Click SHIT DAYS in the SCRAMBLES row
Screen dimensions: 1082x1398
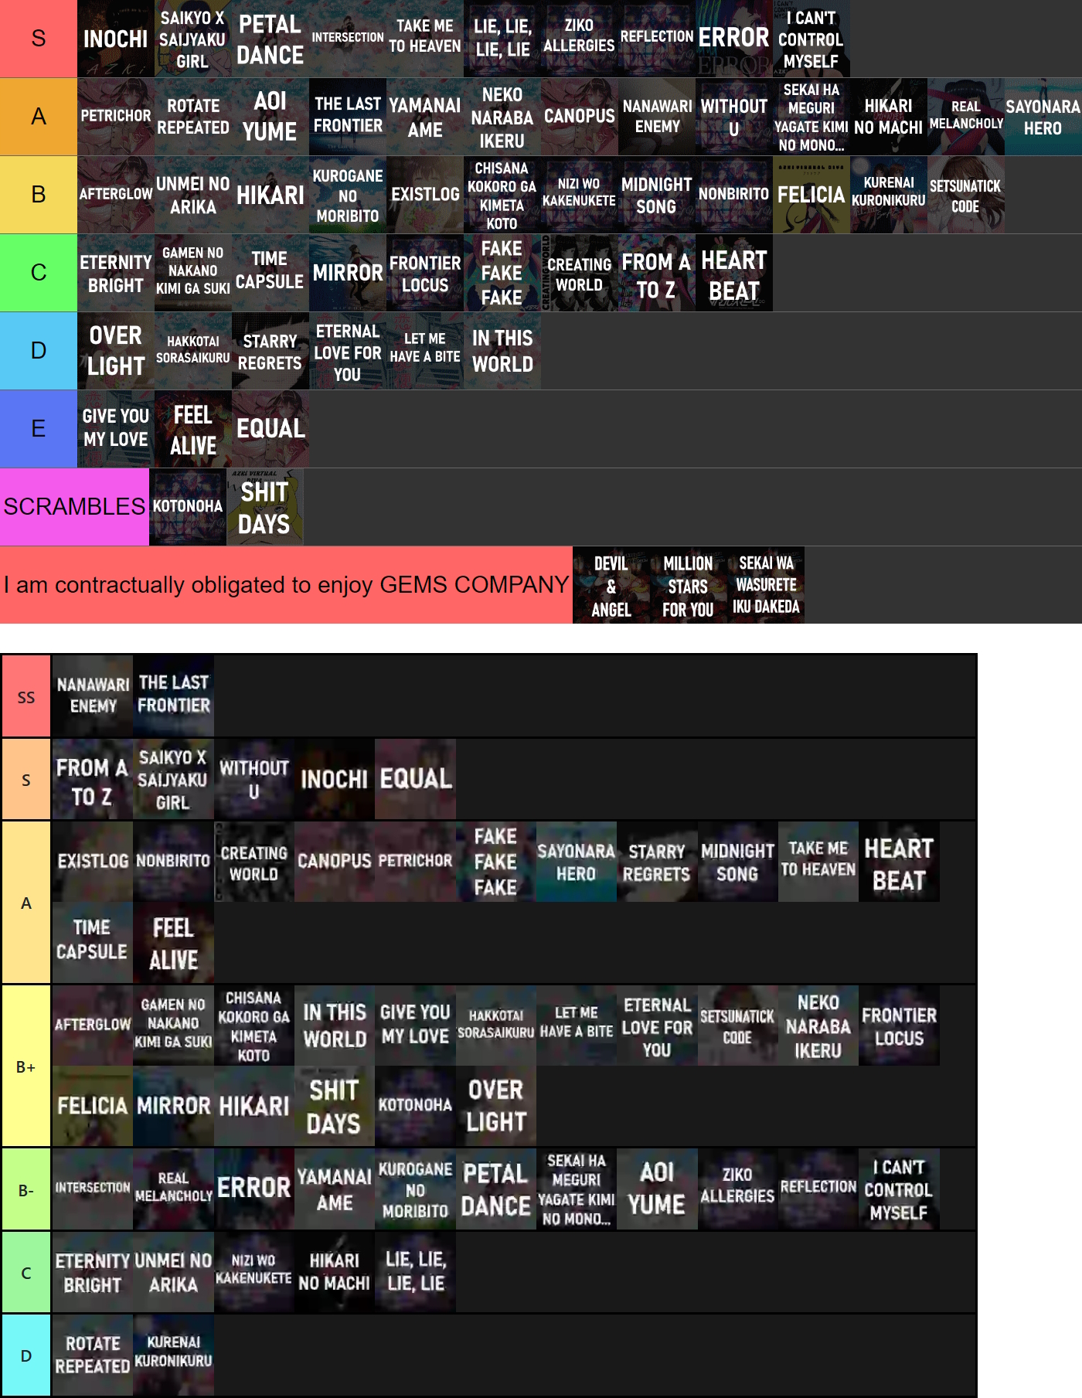tap(265, 507)
